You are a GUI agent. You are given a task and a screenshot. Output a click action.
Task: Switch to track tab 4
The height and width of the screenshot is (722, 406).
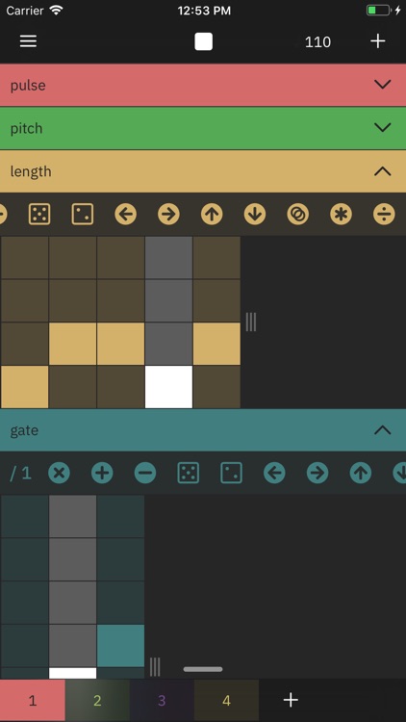coord(226,701)
